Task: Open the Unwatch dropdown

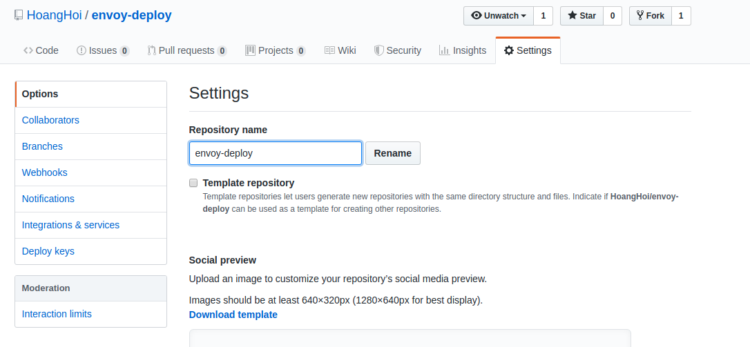Action: point(499,16)
